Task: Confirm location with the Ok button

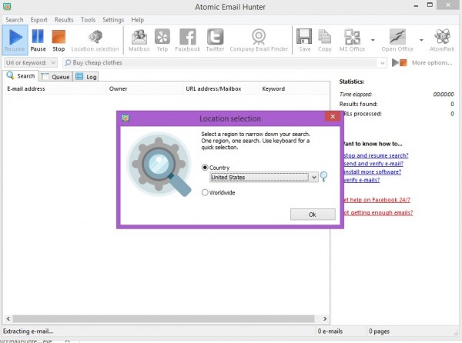Action: point(313,215)
